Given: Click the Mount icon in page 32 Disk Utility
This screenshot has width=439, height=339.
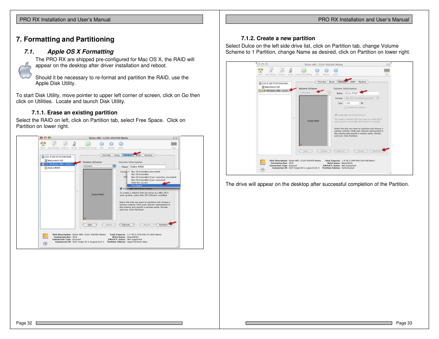Looking at the screenshot, I should click(111, 144).
